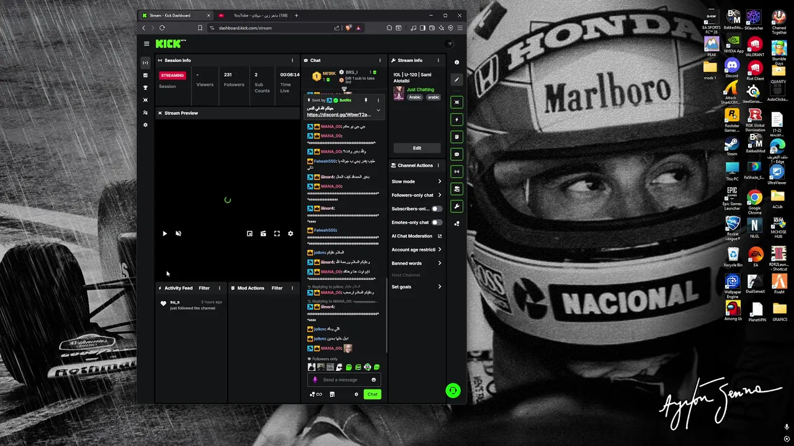Select the Just Chatting category
Image resolution: width=794 pixels, height=446 pixels.
pyautogui.click(x=421, y=90)
